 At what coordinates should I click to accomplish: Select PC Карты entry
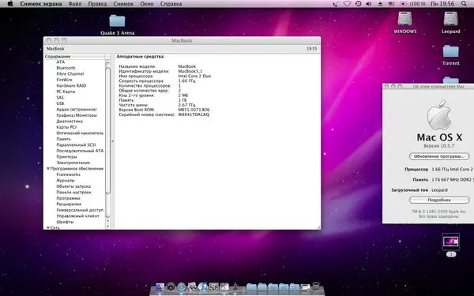click(x=66, y=92)
